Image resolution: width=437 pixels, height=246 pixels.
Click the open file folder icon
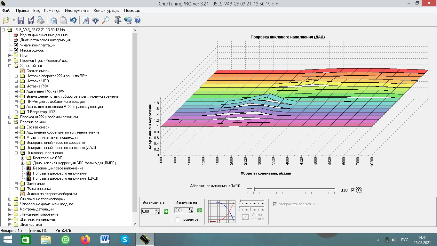pos(6,20)
